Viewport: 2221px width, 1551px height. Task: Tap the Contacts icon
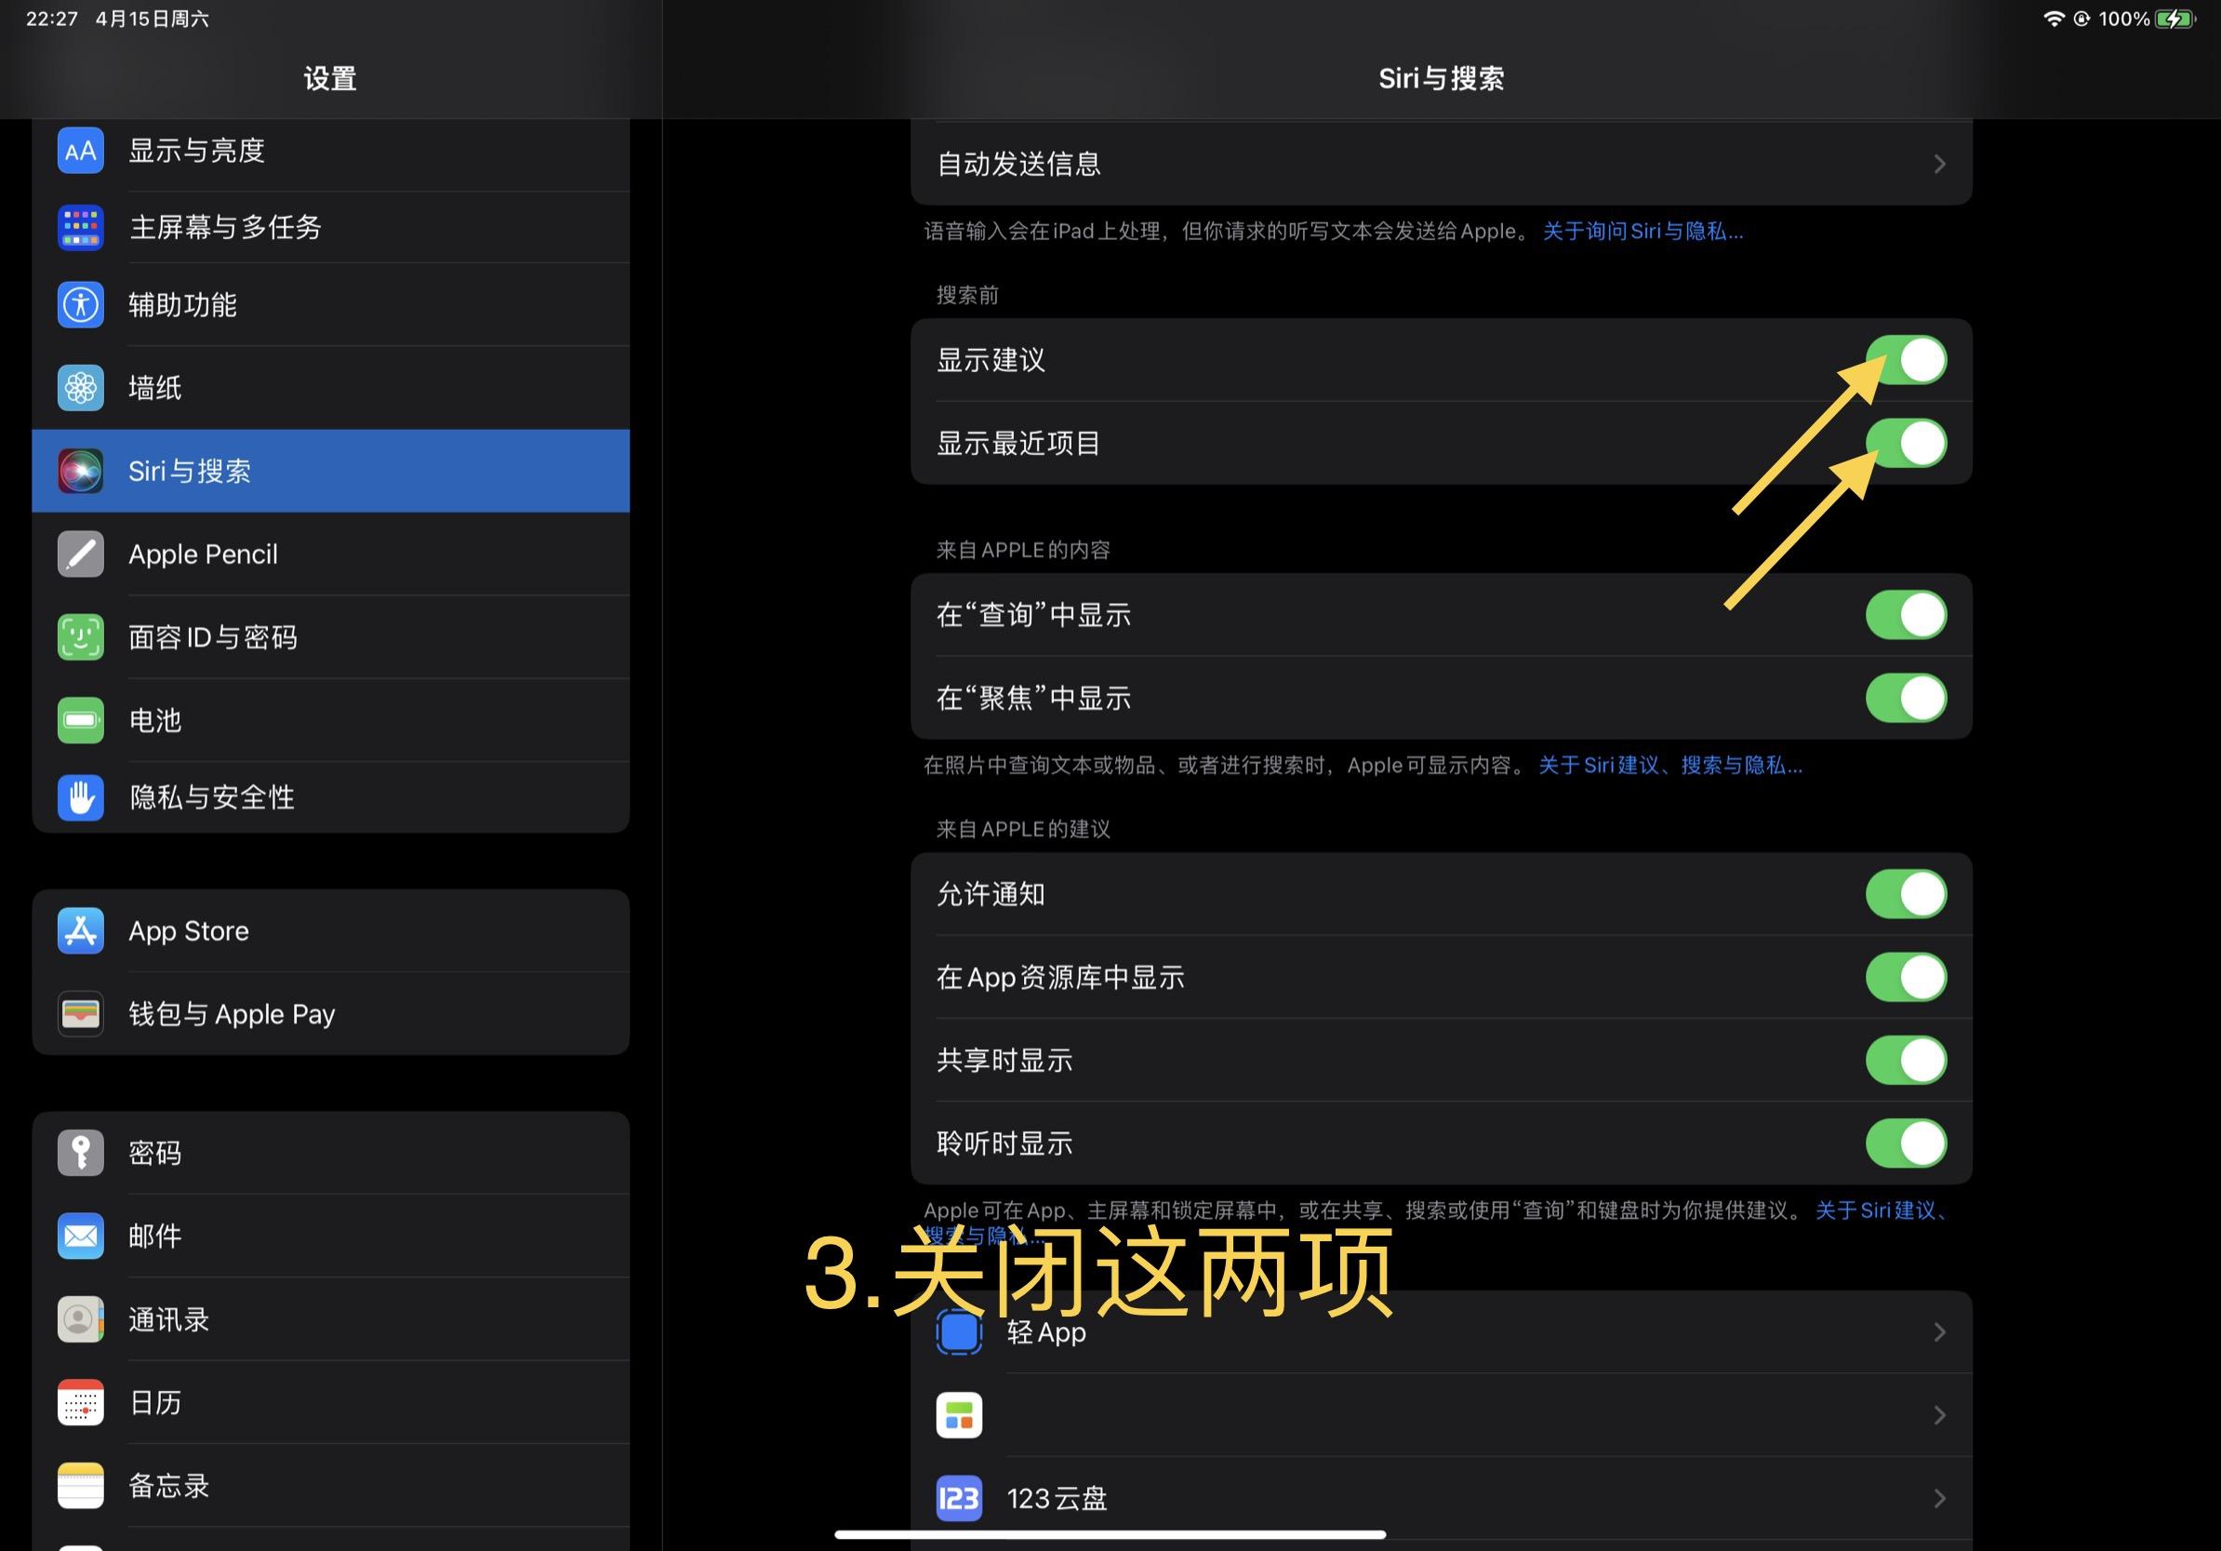pos(80,1319)
